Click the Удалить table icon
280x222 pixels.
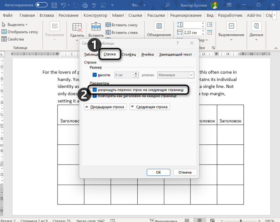tap(77, 28)
